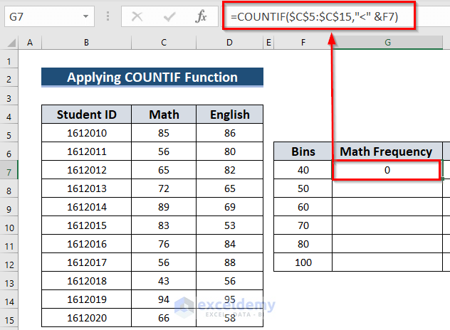Select row 2 header
450x330 pixels.
click(9, 79)
